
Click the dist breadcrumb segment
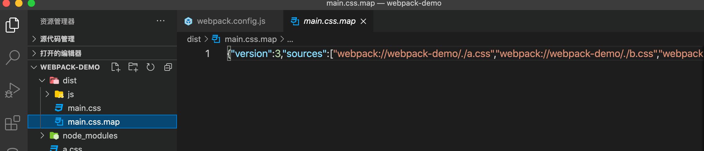(x=194, y=39)
